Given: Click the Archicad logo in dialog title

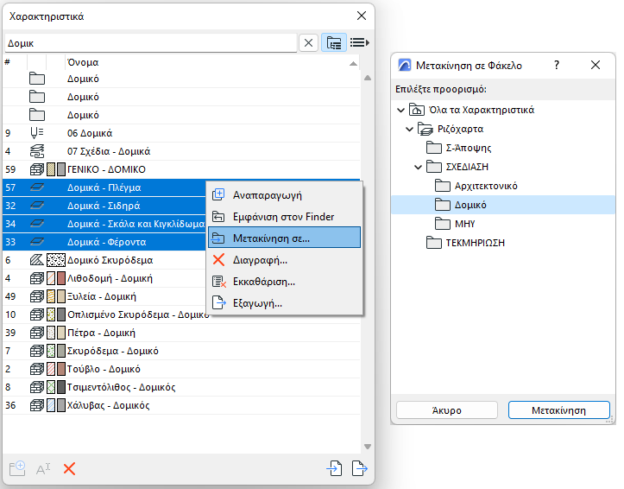Looking at the screenshot, I should pyautogui.click(x=404, y=65).
